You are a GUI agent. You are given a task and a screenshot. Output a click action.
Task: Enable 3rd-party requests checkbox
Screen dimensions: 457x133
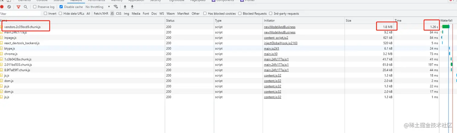pos(271,14)
